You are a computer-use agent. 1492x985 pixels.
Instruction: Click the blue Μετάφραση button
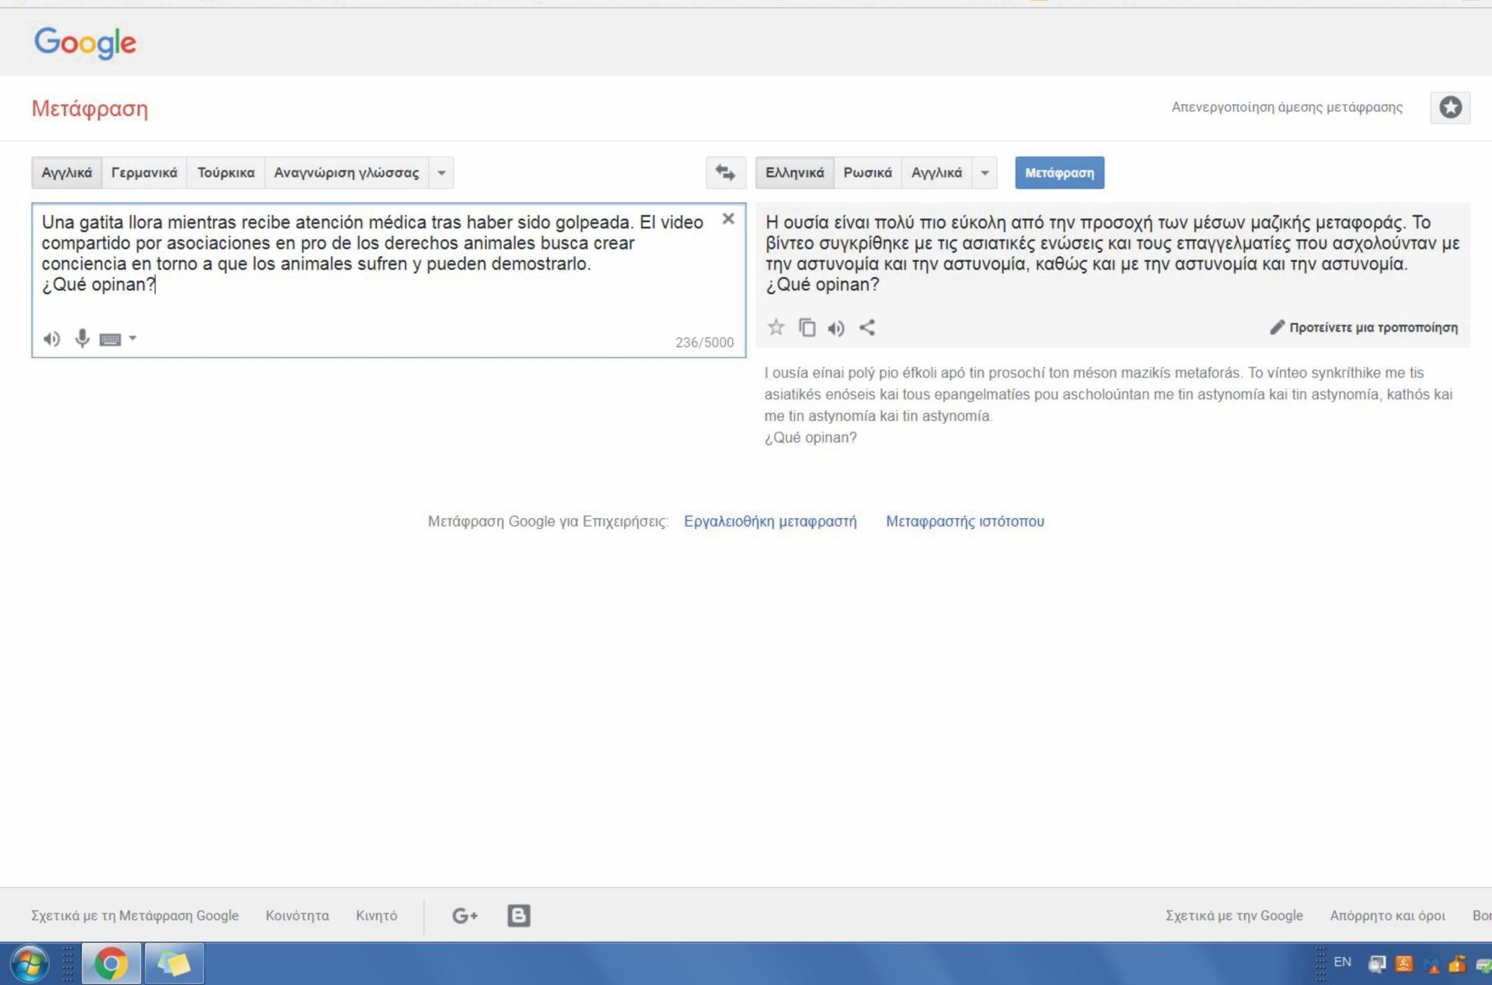tap(1059, 172)
